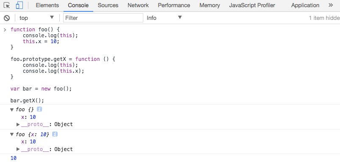This screenshot has height=162, width=340.
Task: Activate the inspect element picker icon
Action: coord(7,5)
